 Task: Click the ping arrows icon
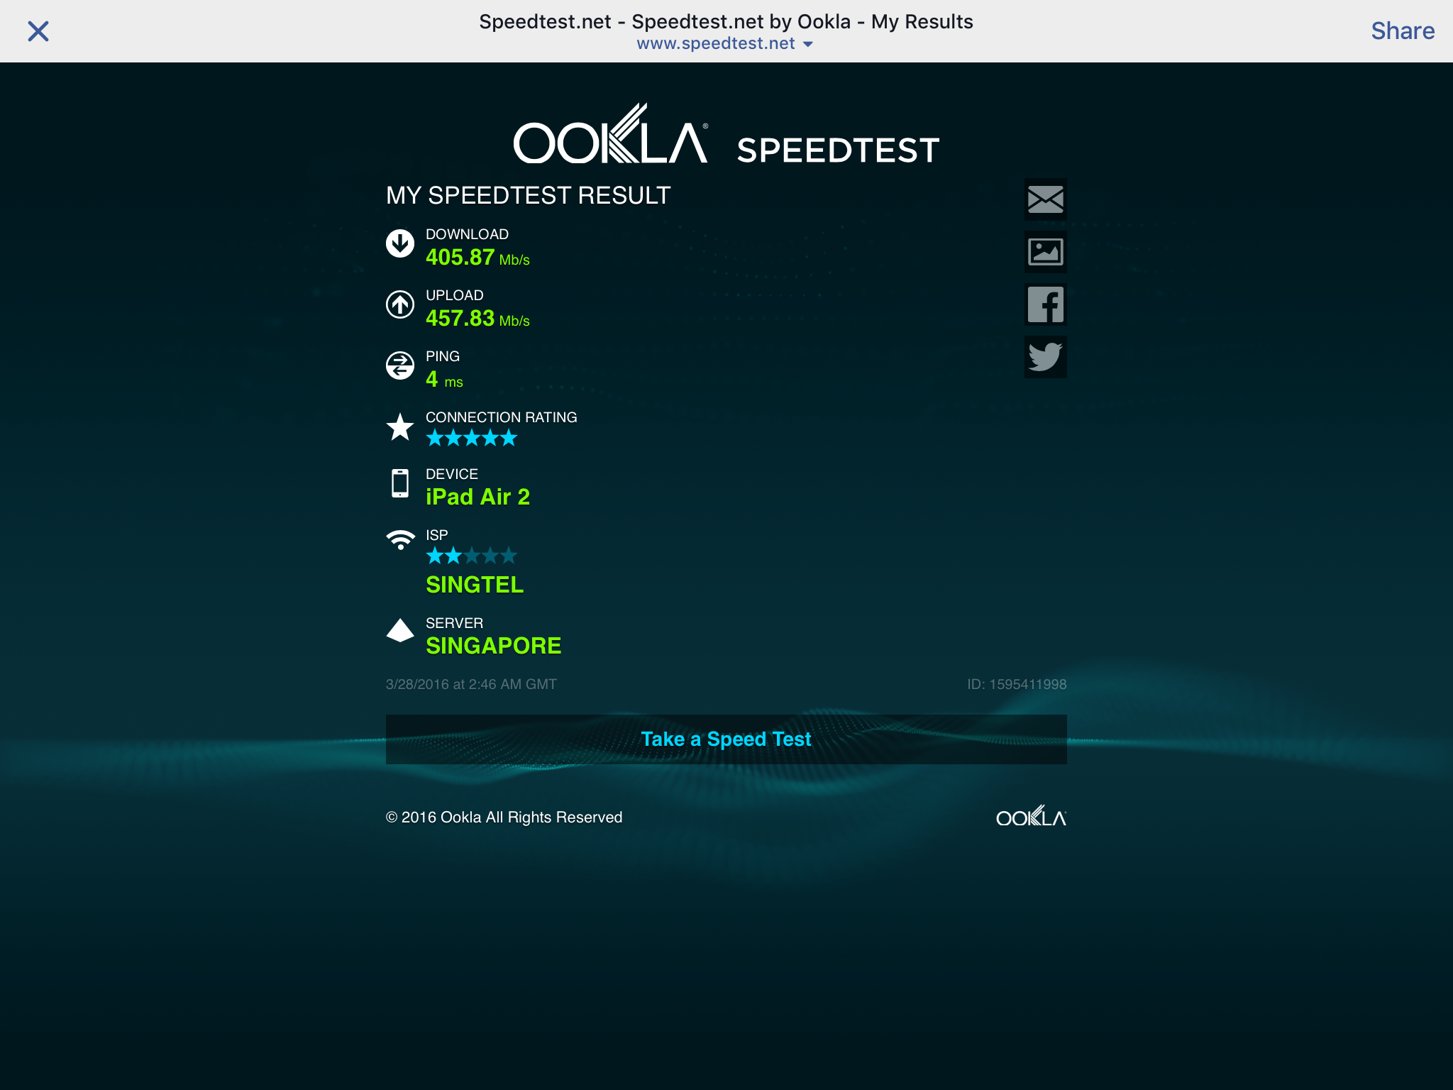[400, 365]
